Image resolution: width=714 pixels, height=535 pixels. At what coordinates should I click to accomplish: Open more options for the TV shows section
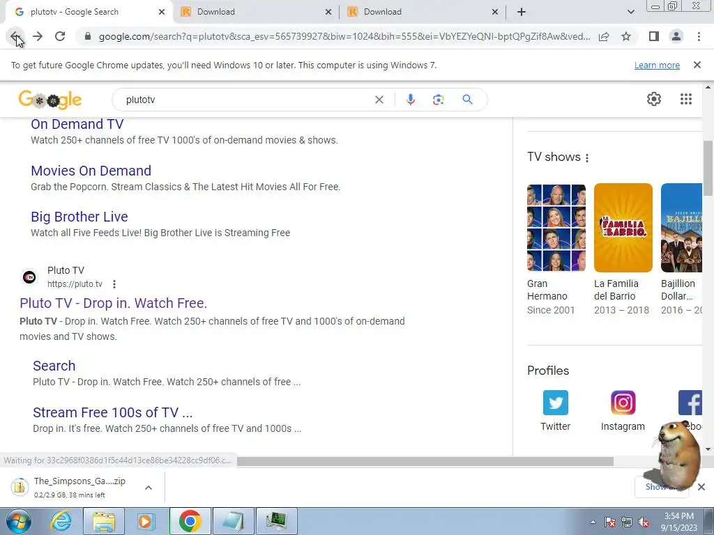[x=587, y=158]
